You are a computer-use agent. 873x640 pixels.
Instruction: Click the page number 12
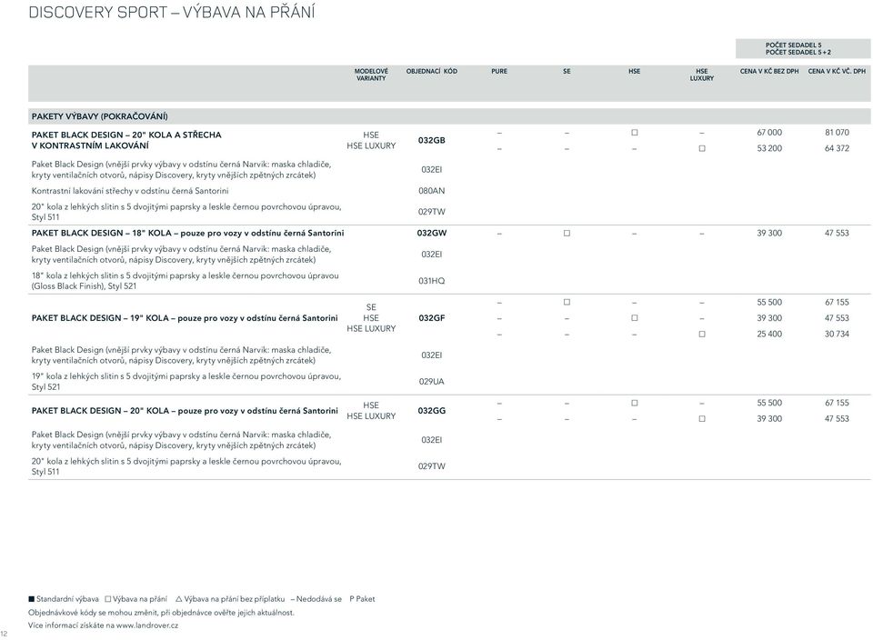pos(4,634)
